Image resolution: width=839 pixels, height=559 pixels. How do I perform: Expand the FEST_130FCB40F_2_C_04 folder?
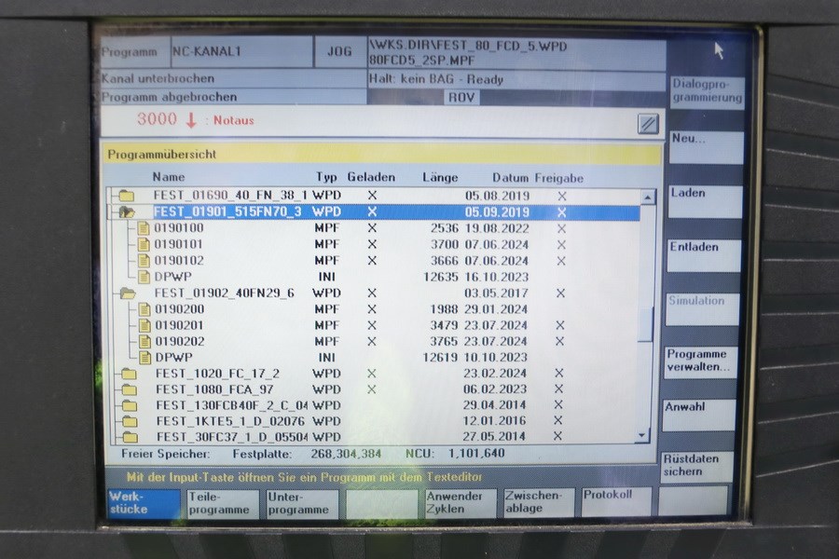click(x=129, y=405)
